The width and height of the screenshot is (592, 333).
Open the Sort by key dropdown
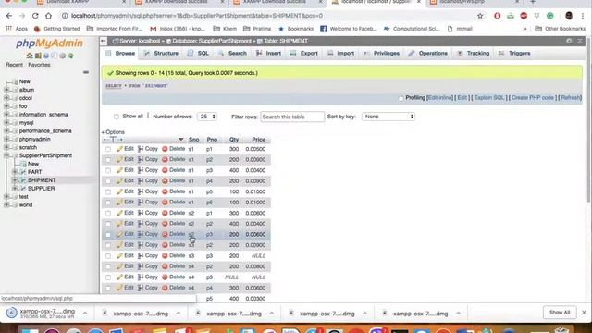point(388,117)
